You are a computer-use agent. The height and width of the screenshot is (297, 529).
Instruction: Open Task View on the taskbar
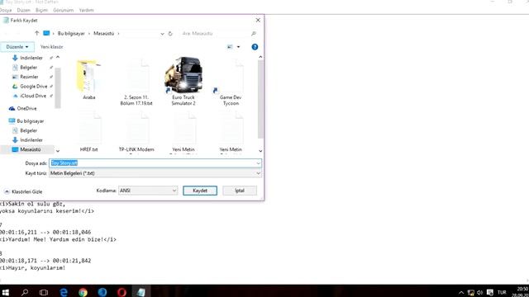44,292
